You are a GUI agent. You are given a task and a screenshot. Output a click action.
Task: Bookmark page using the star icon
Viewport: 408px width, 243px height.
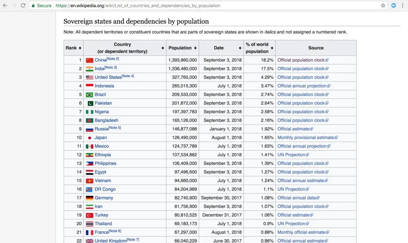[383, 5]
